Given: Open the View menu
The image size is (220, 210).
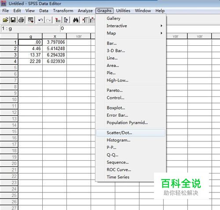Looking at the screenshot, I should click(30, 11).
